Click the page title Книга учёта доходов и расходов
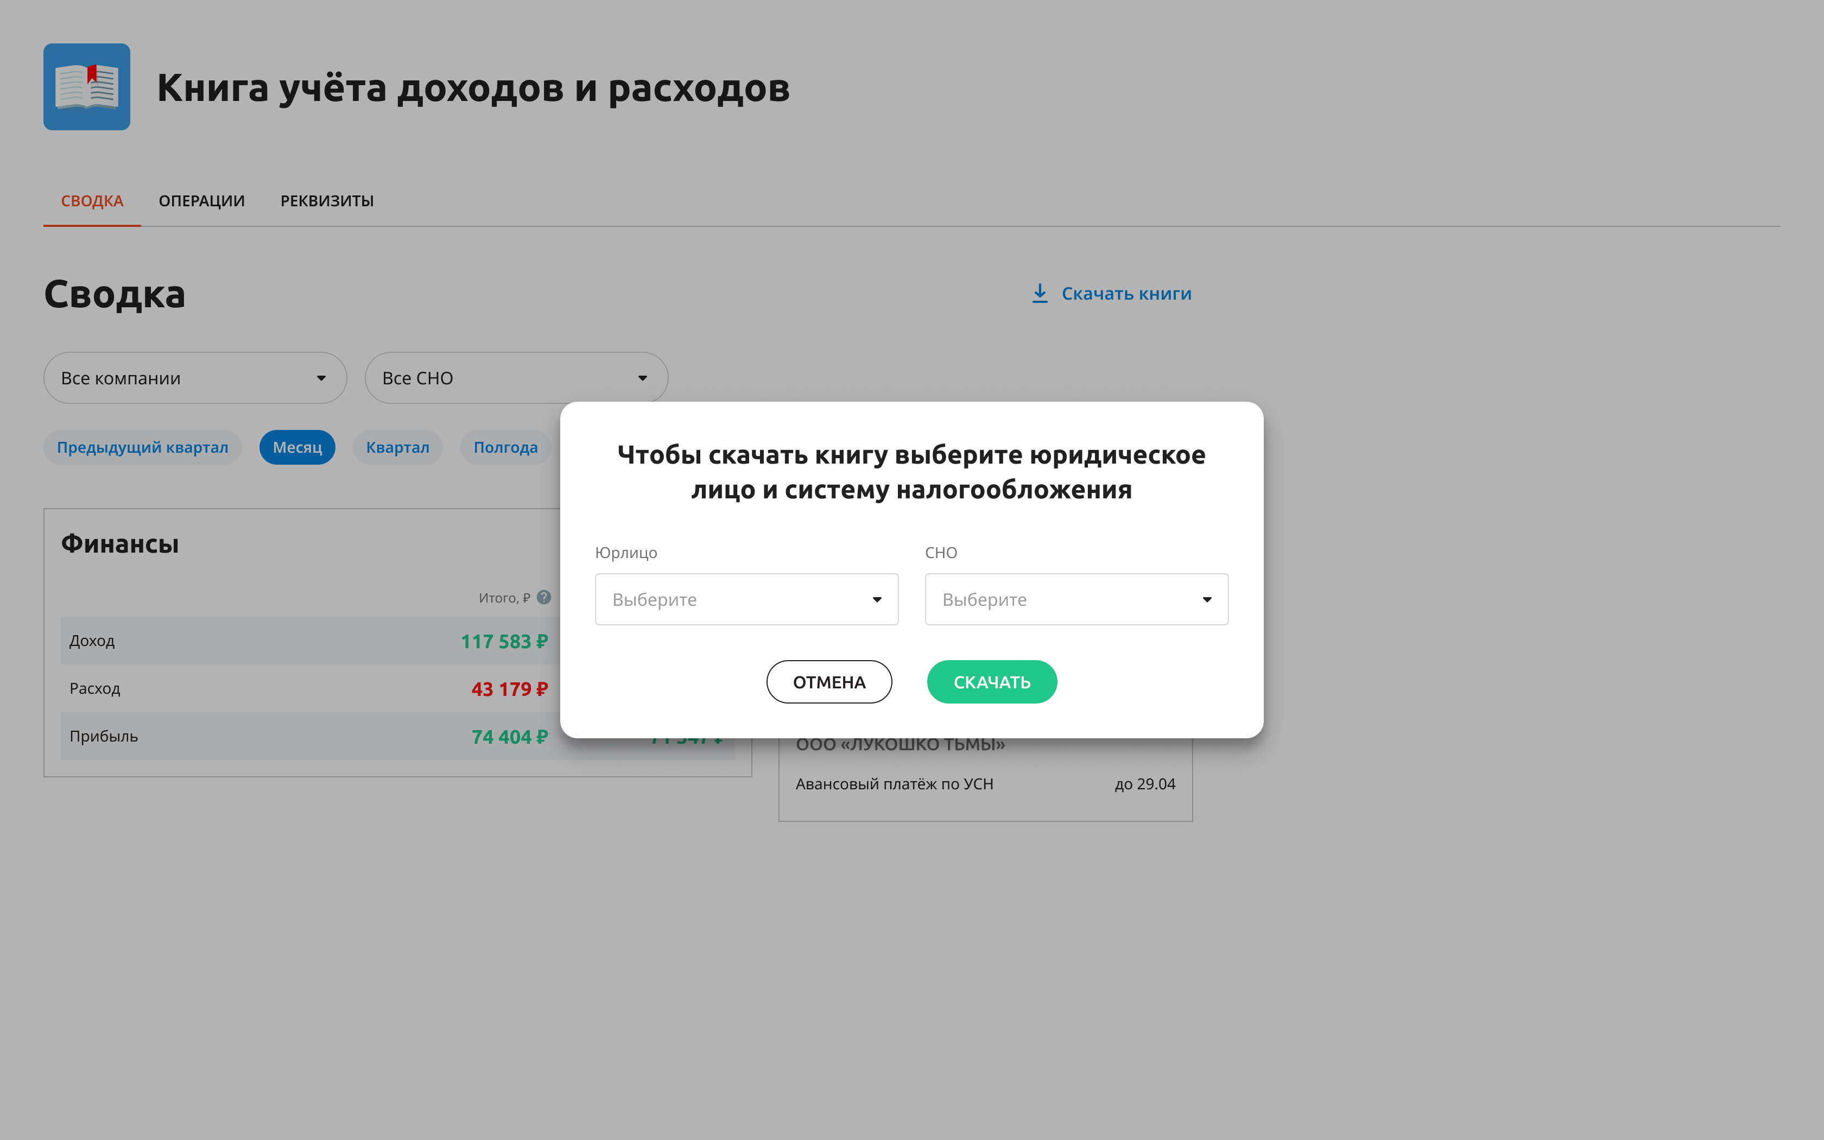1824x1140 pixels. tap(473, 87)
